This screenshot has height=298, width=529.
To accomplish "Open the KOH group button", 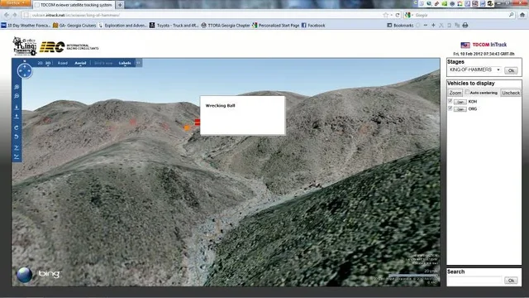I will (460, 102).
